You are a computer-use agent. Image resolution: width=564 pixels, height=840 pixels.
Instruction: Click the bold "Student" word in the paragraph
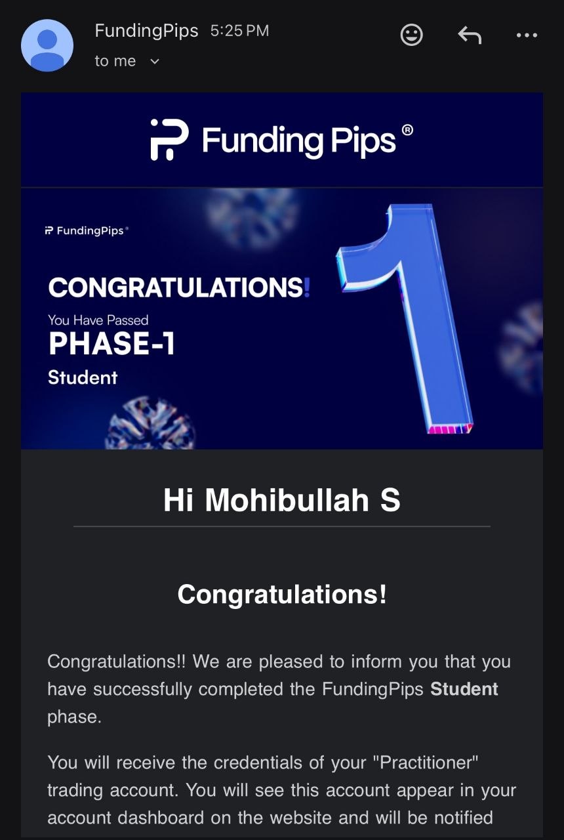coord(464,689)
